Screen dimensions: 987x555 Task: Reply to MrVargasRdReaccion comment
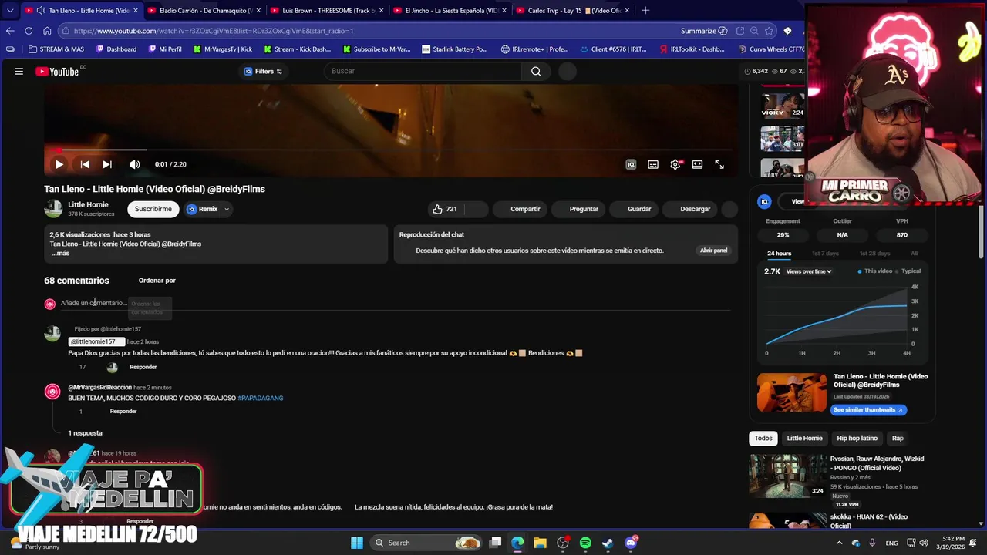pos(123,412)
